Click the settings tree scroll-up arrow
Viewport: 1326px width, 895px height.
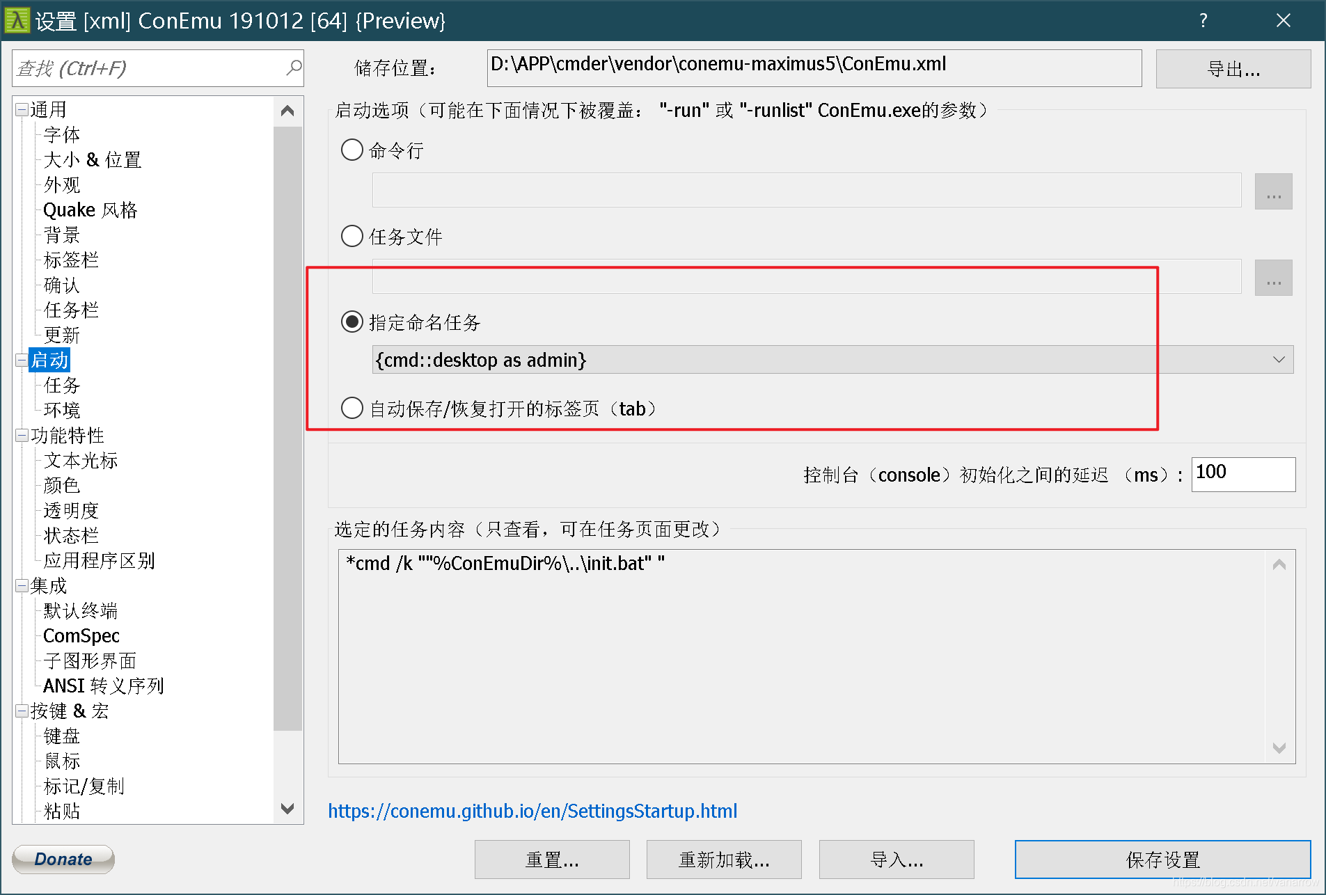287,111
